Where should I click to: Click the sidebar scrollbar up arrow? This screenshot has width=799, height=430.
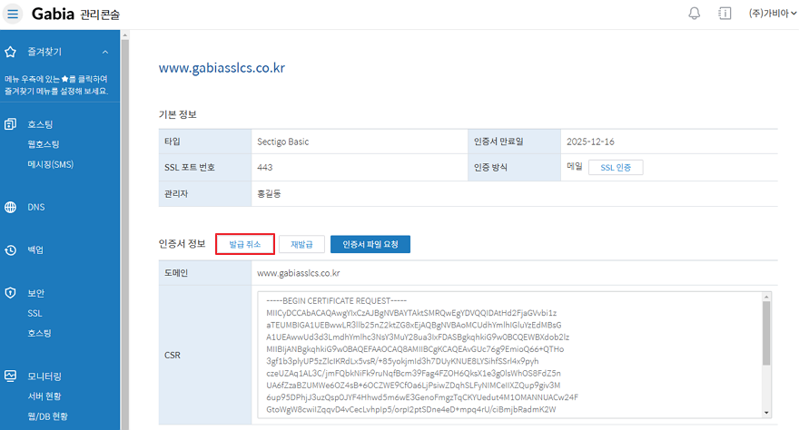pyautogui.click(x=125, y=35)
